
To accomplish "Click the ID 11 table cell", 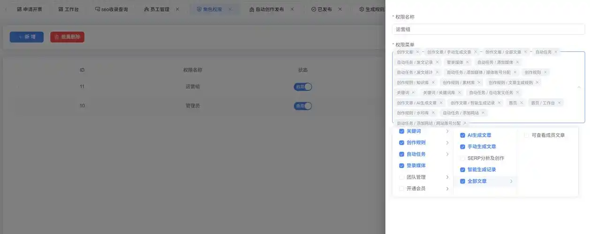I will coord(82,87).
